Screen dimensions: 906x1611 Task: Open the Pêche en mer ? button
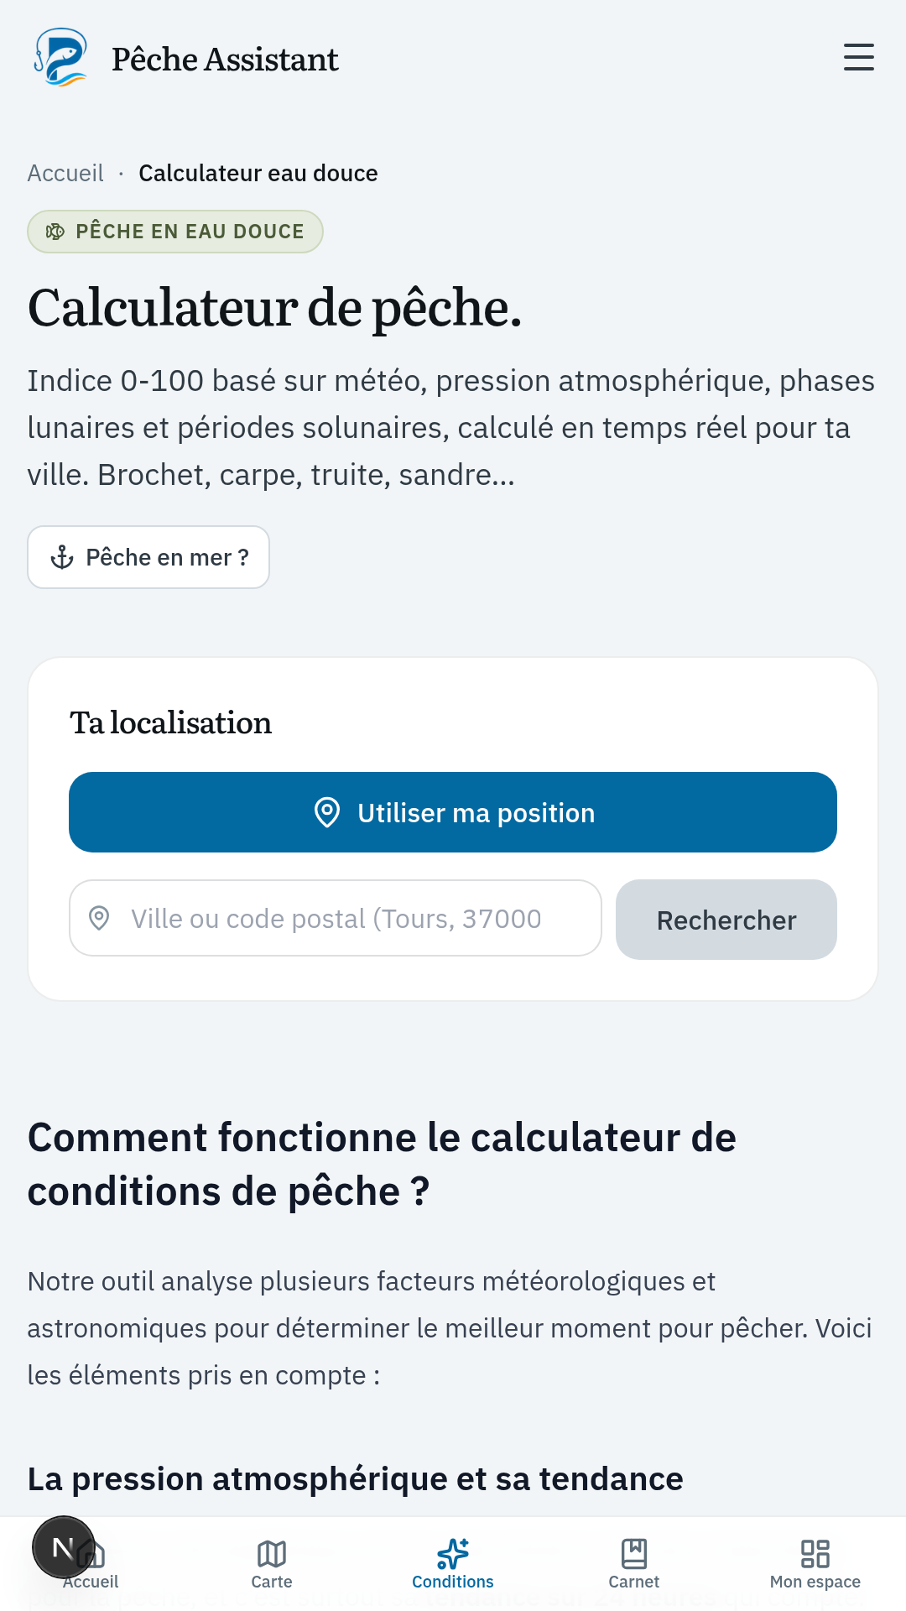pyautogui.click(x=148, y=557)
